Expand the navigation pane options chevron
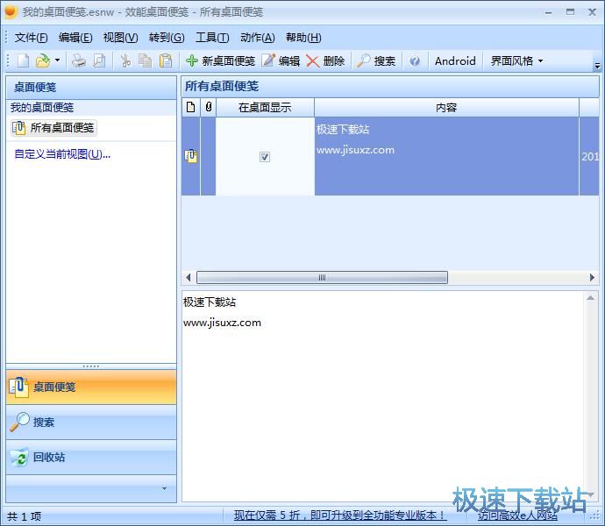 click(x=163, y=488)
